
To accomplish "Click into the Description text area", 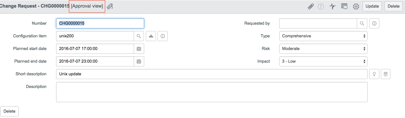I will 212,92.
